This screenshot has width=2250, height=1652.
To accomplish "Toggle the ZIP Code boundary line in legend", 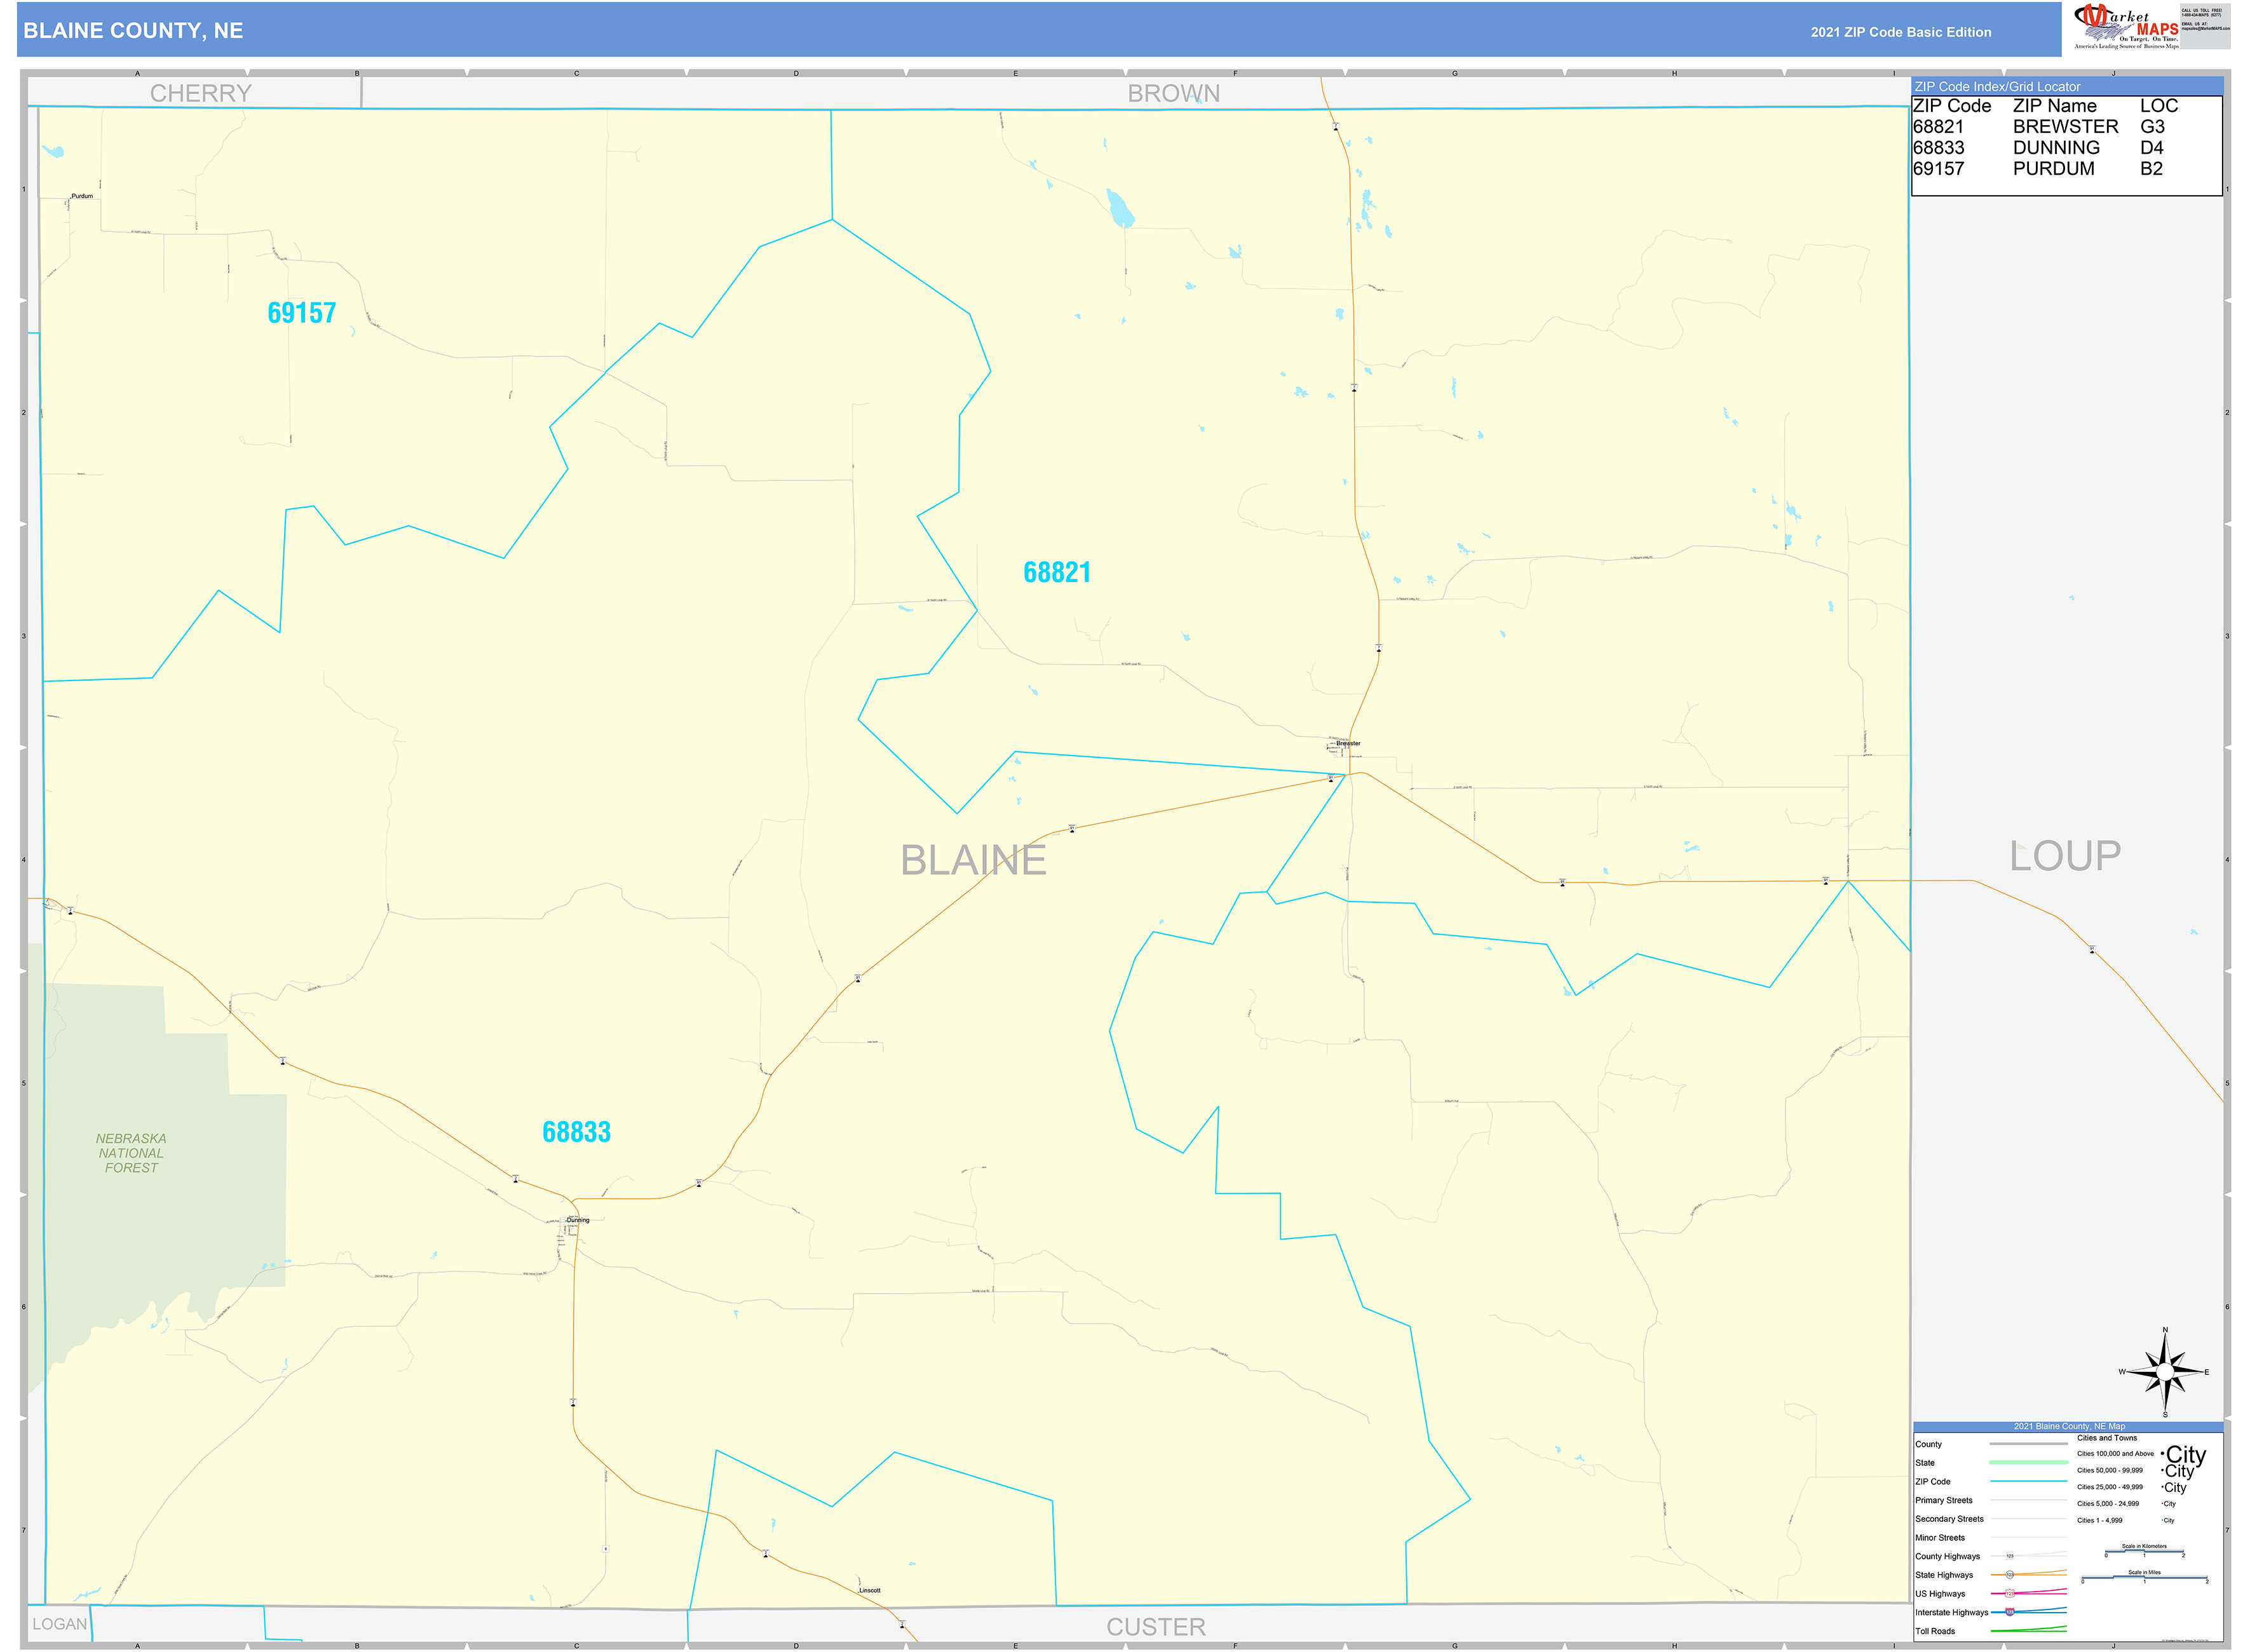I will point(2030,1482).
